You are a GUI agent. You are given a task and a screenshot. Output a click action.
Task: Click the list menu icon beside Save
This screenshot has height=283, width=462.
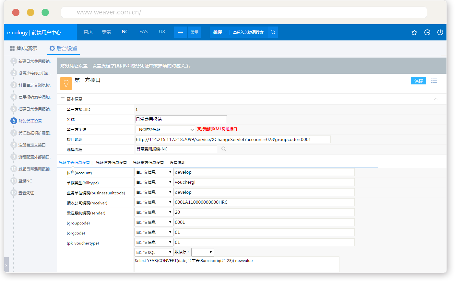(x=434, y=81)
